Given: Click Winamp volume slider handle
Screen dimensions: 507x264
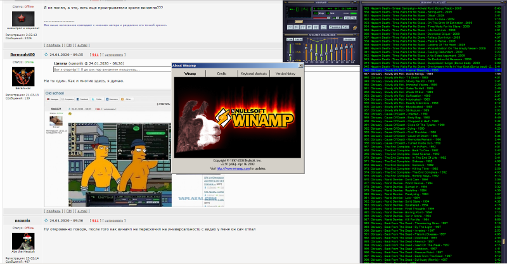Looking at the screenshot, I should pyautogui.click(x=328, y=18).
